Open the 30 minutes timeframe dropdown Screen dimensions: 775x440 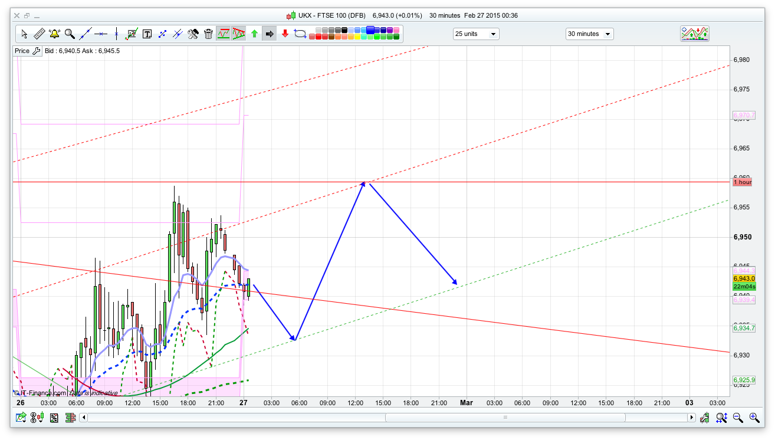(589, 34)
